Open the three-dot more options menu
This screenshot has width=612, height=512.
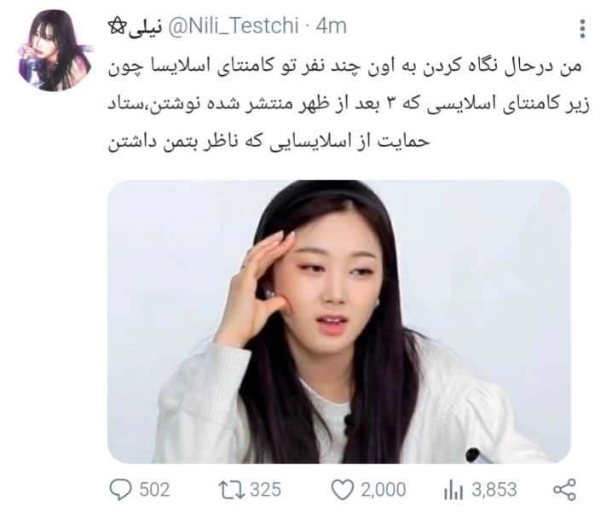click(582, 29)
